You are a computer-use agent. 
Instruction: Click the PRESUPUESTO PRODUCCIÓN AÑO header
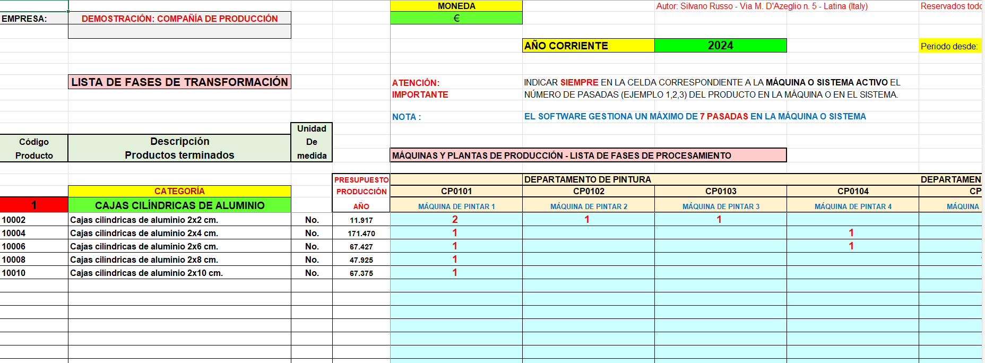click(x=361, y=193)
